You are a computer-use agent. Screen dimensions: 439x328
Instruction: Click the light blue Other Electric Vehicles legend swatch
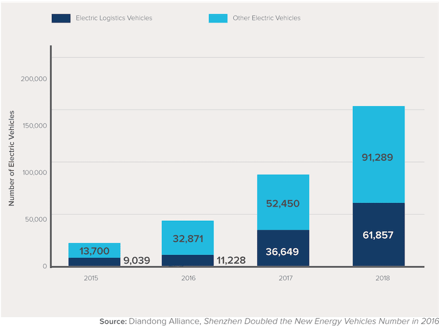218,18
